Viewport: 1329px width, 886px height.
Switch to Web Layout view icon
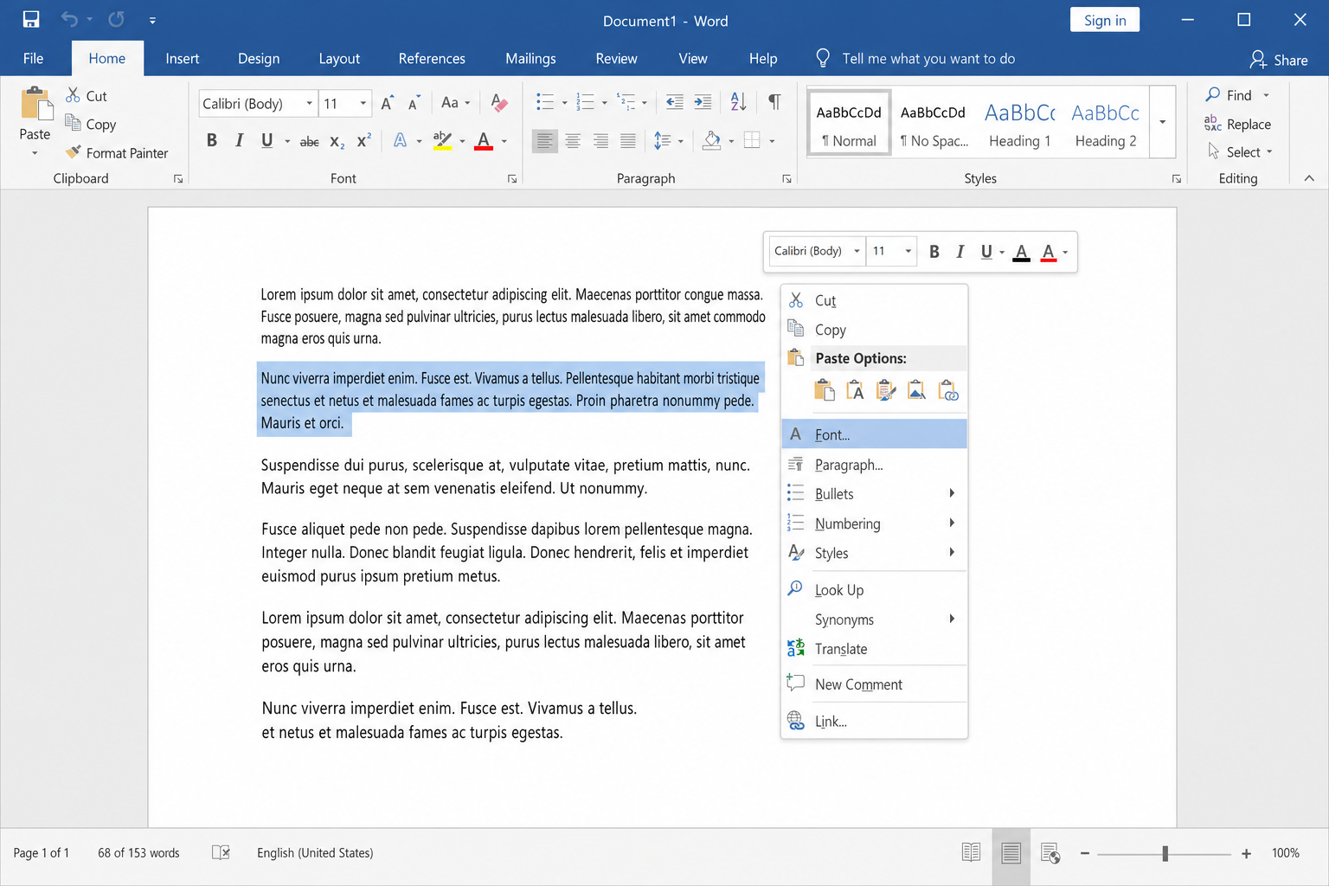(x=1050, y=853)
